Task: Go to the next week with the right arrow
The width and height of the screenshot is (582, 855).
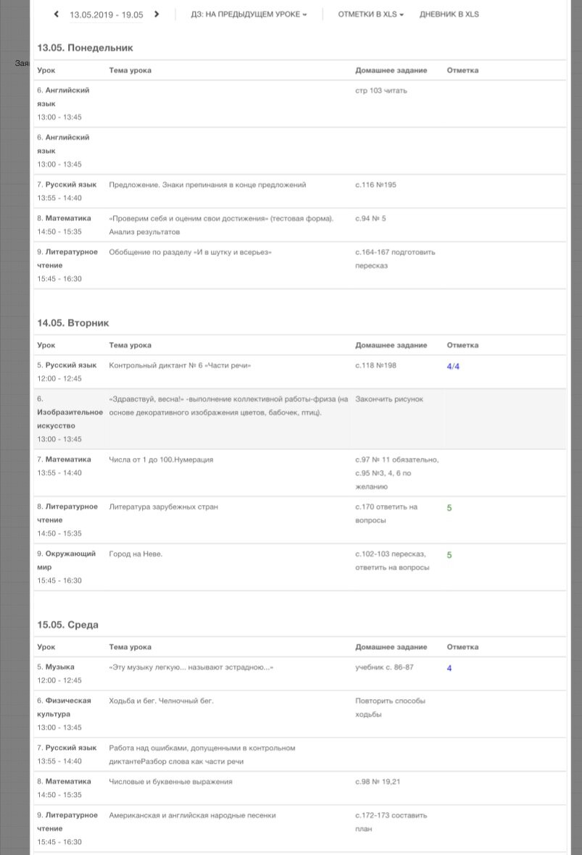Action: pos(157,14)
